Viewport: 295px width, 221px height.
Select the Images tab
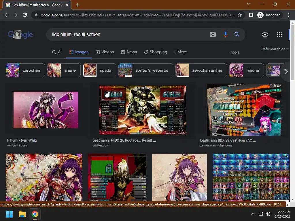(79, 52)
